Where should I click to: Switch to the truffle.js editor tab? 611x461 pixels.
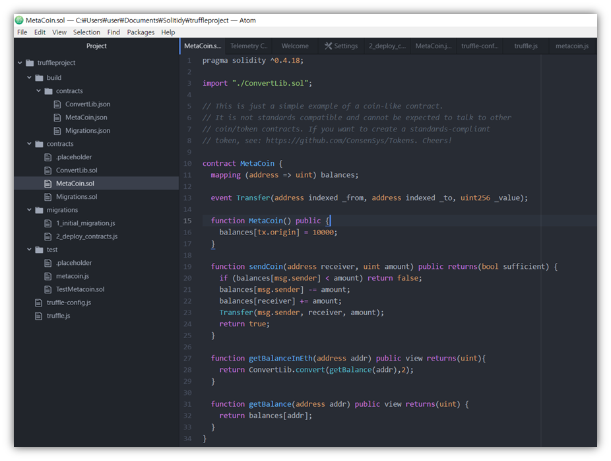point(526,46)
